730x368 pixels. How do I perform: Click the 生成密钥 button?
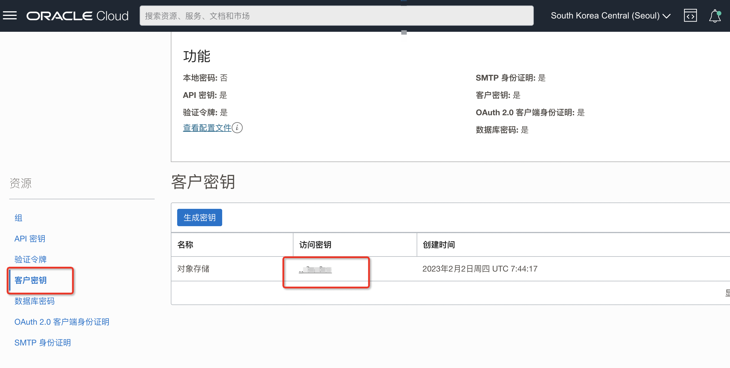(x=199, y=218)
